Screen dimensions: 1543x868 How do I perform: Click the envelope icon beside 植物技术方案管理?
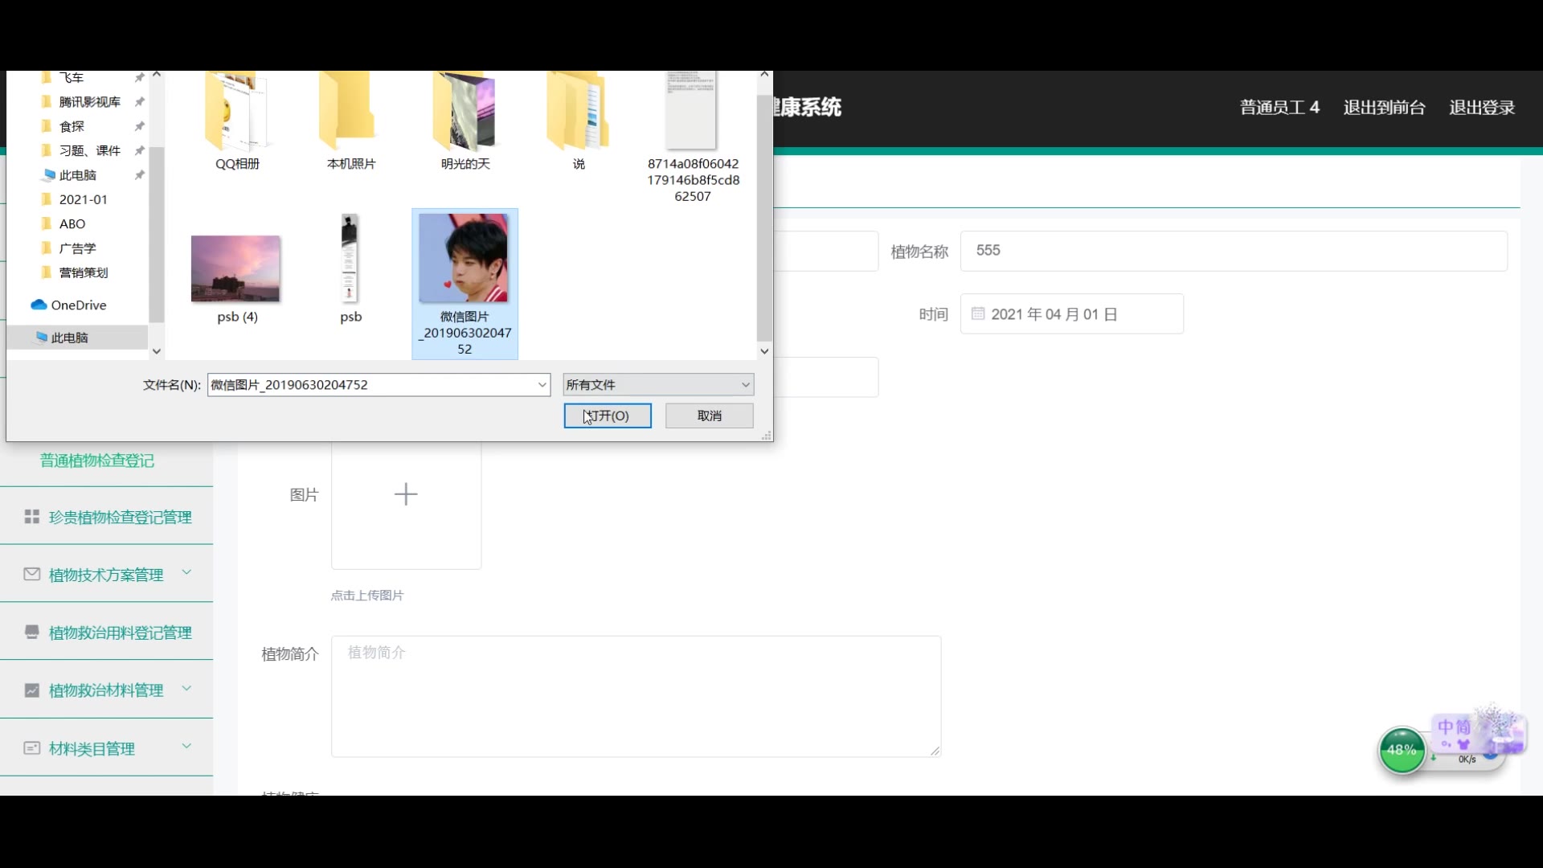pos(32,575)
